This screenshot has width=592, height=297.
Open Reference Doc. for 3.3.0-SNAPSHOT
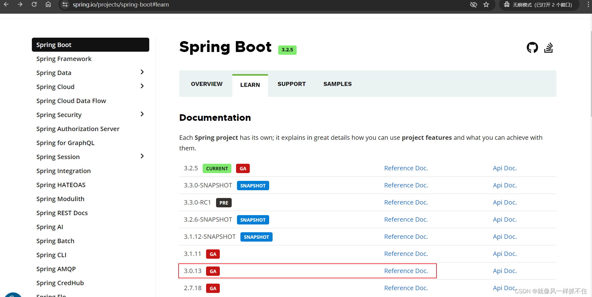pyautogui.click(x=406, y=185)
